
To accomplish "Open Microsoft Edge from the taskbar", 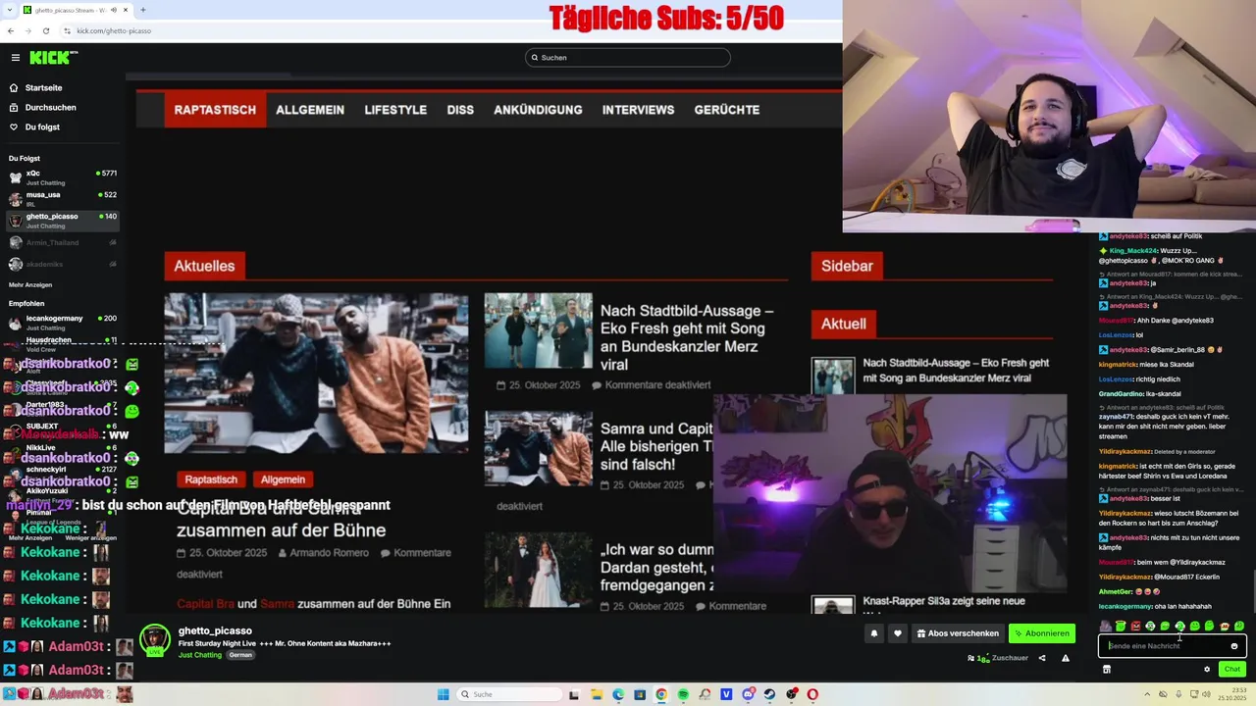I will 618,694.
